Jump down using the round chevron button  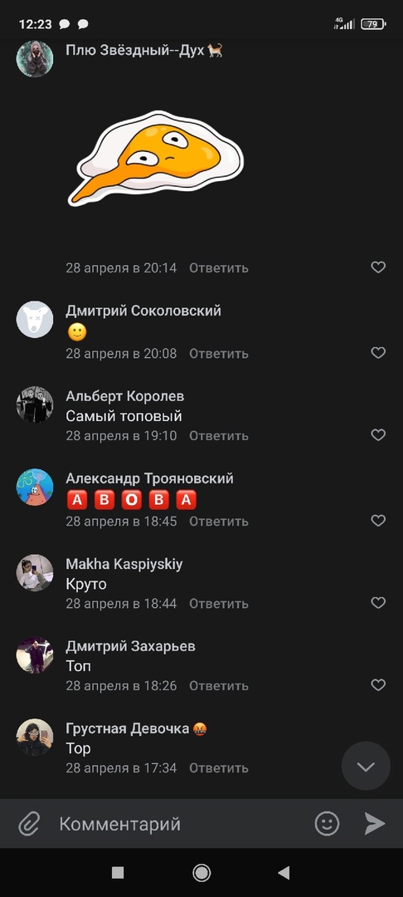tap(366, 767)
